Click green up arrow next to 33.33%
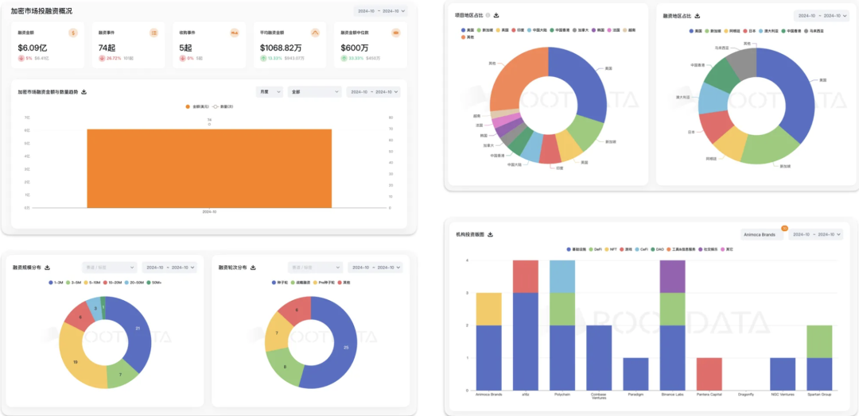 [344, 58]
